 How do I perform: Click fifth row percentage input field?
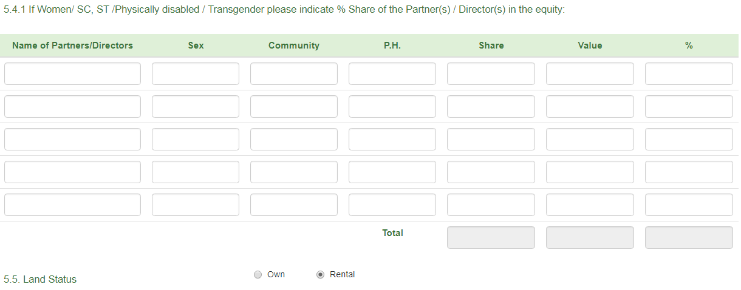pyautogui.click(x=689, y=205)
